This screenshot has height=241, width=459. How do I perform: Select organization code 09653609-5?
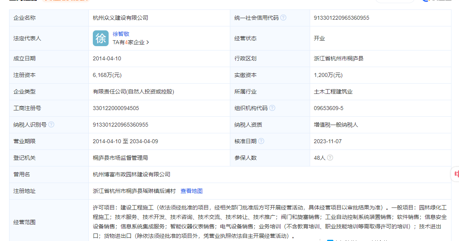pyautogui.click(x=328, y=108)
